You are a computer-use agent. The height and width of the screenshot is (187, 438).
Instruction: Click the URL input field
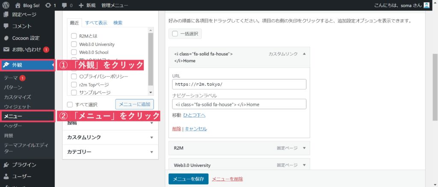click(x=239, y=84)
